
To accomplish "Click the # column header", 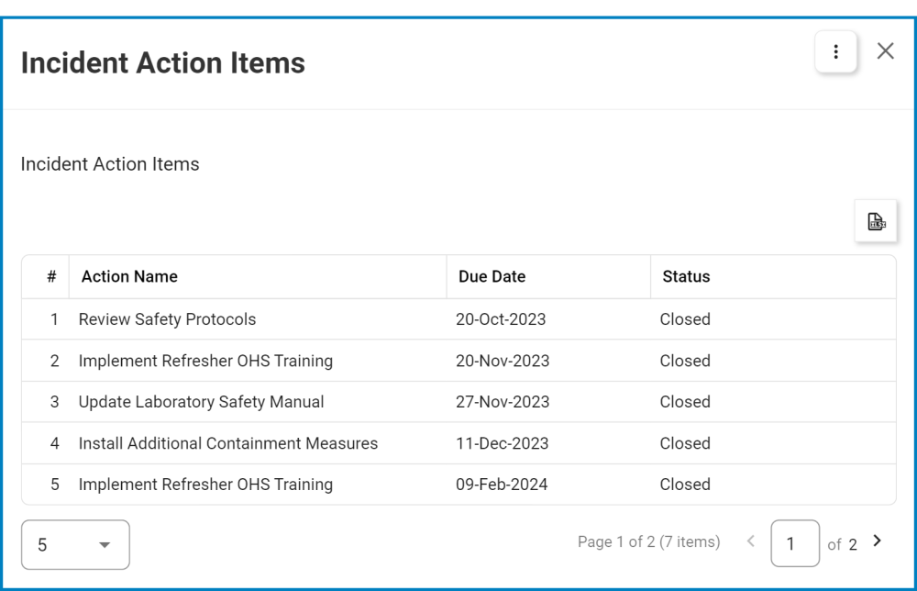I will click(x=51, y=276).
